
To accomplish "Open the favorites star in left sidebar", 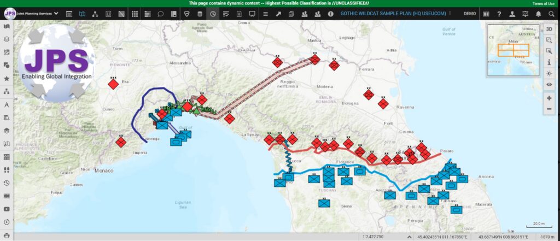I will click(x=7, y=79).
